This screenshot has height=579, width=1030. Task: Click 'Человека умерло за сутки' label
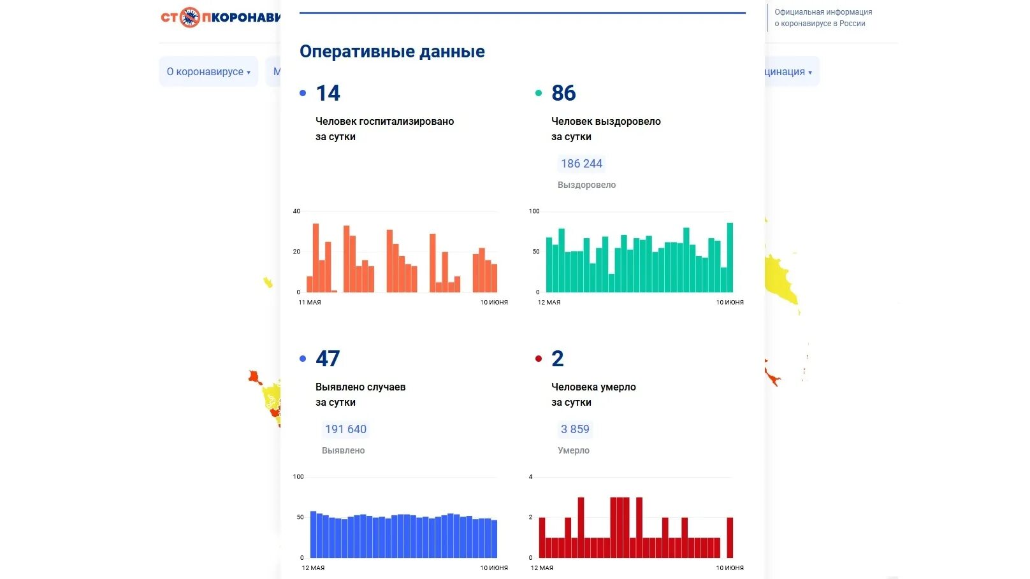pos(593,394)
